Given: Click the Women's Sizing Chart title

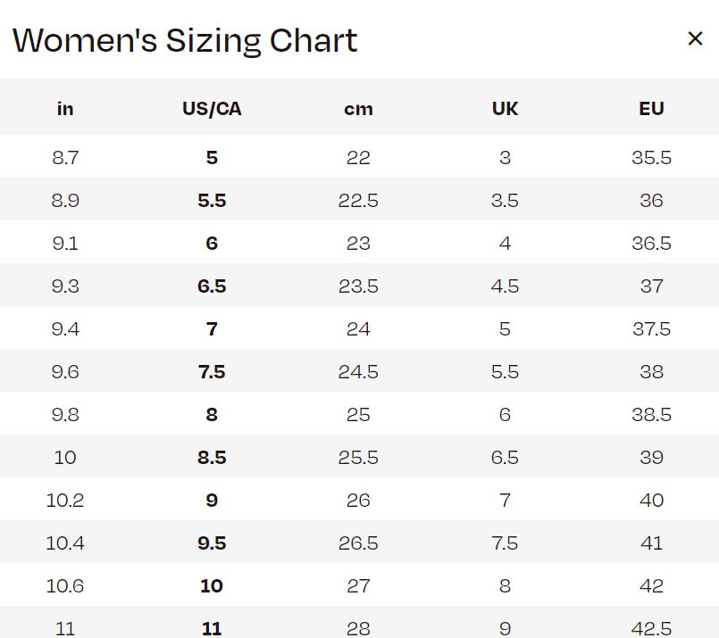Looking at the screenshot, I should point(185,40).
